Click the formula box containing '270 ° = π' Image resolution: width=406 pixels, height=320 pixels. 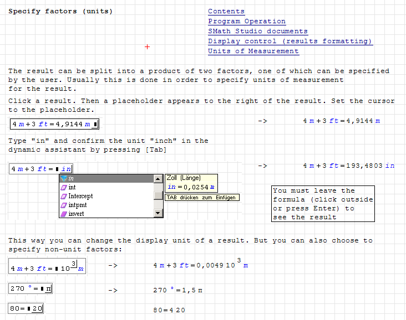click(x=31, y=288)
